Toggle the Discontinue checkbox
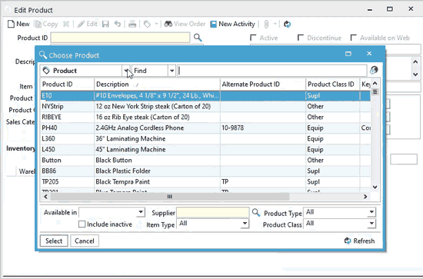Image resolution: width=423 pixels, height=279 pixels. pos(300,38)
